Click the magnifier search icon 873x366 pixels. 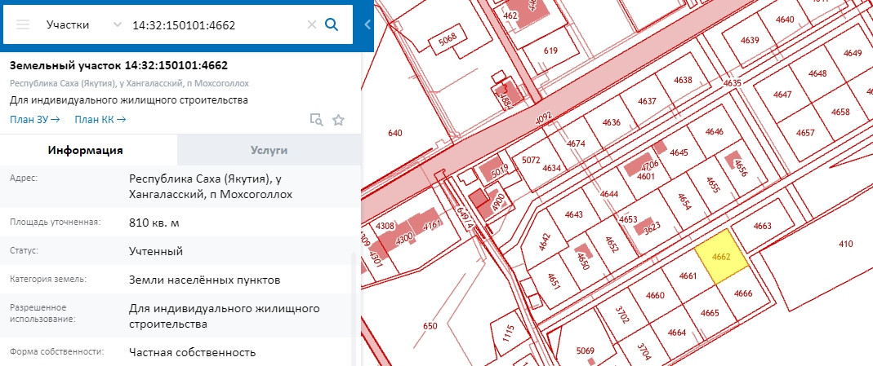pyautogui.click(x=332, y=24)
